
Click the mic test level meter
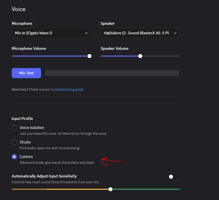(x=112, y=73)
